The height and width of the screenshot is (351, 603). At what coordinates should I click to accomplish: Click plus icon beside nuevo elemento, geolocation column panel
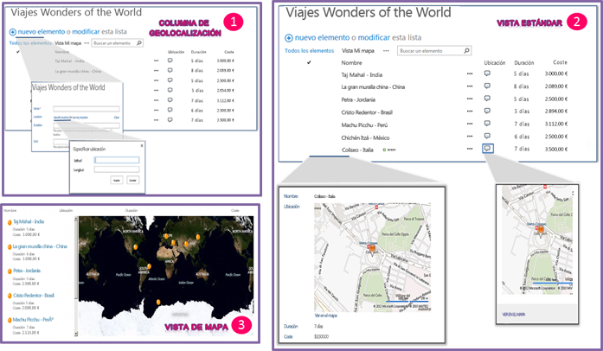click(x=13, y=32)
